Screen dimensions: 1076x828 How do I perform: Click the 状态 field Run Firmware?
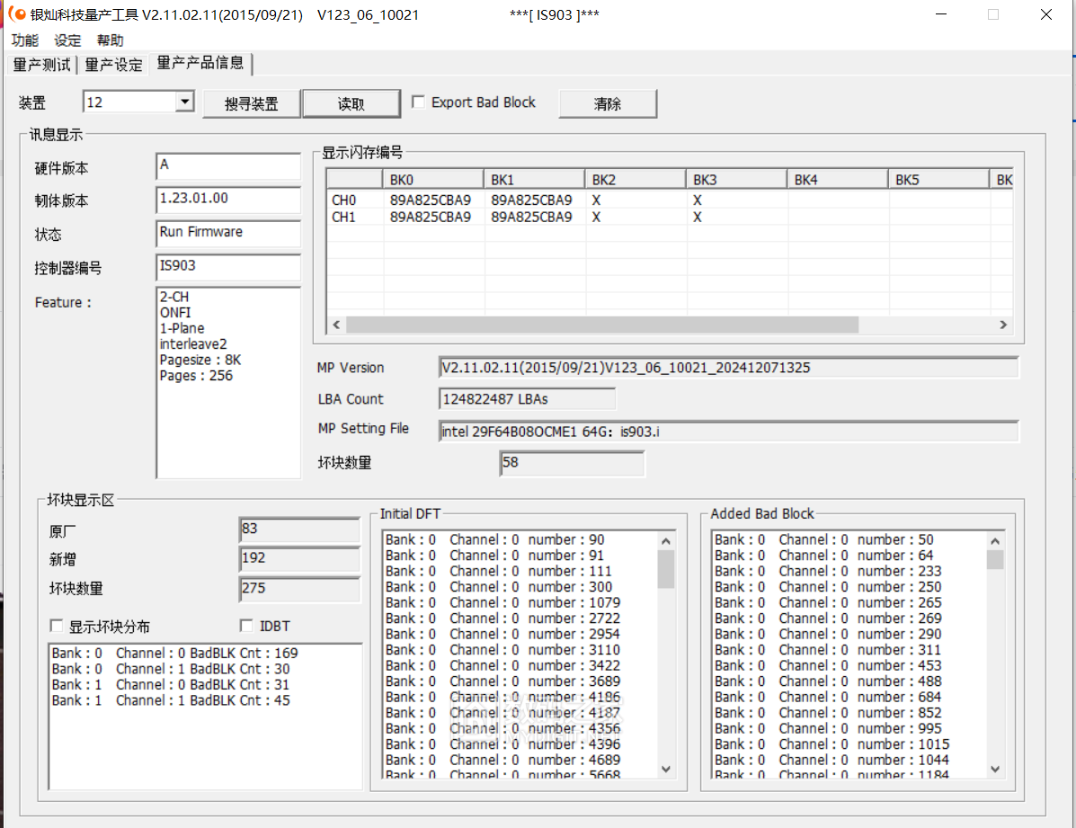[x=228, y=234]
